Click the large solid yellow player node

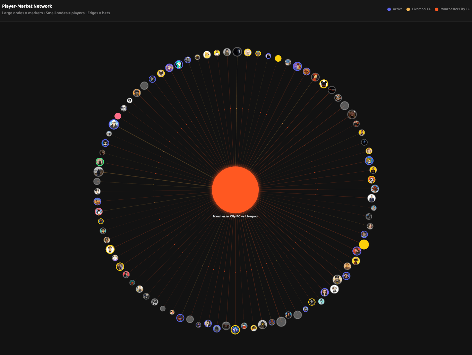point(364,244)
